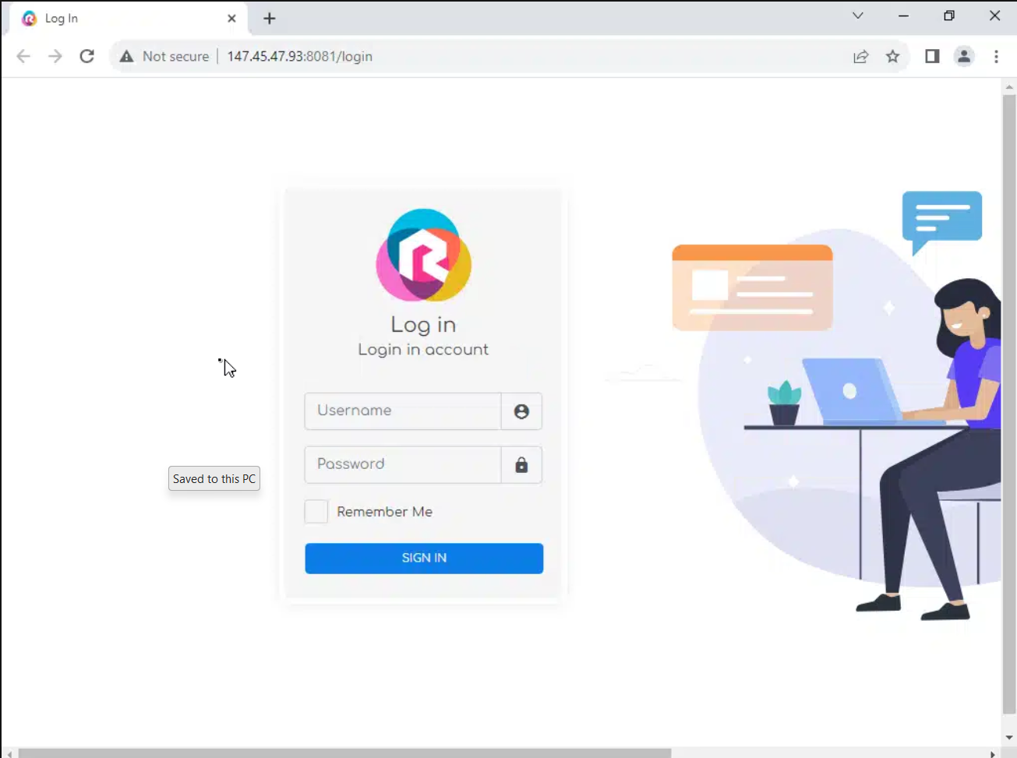Open the profile avatar menu
The width and height of the screenshot is (1017, 758).
pyautogui.click(x=964, y=56)
